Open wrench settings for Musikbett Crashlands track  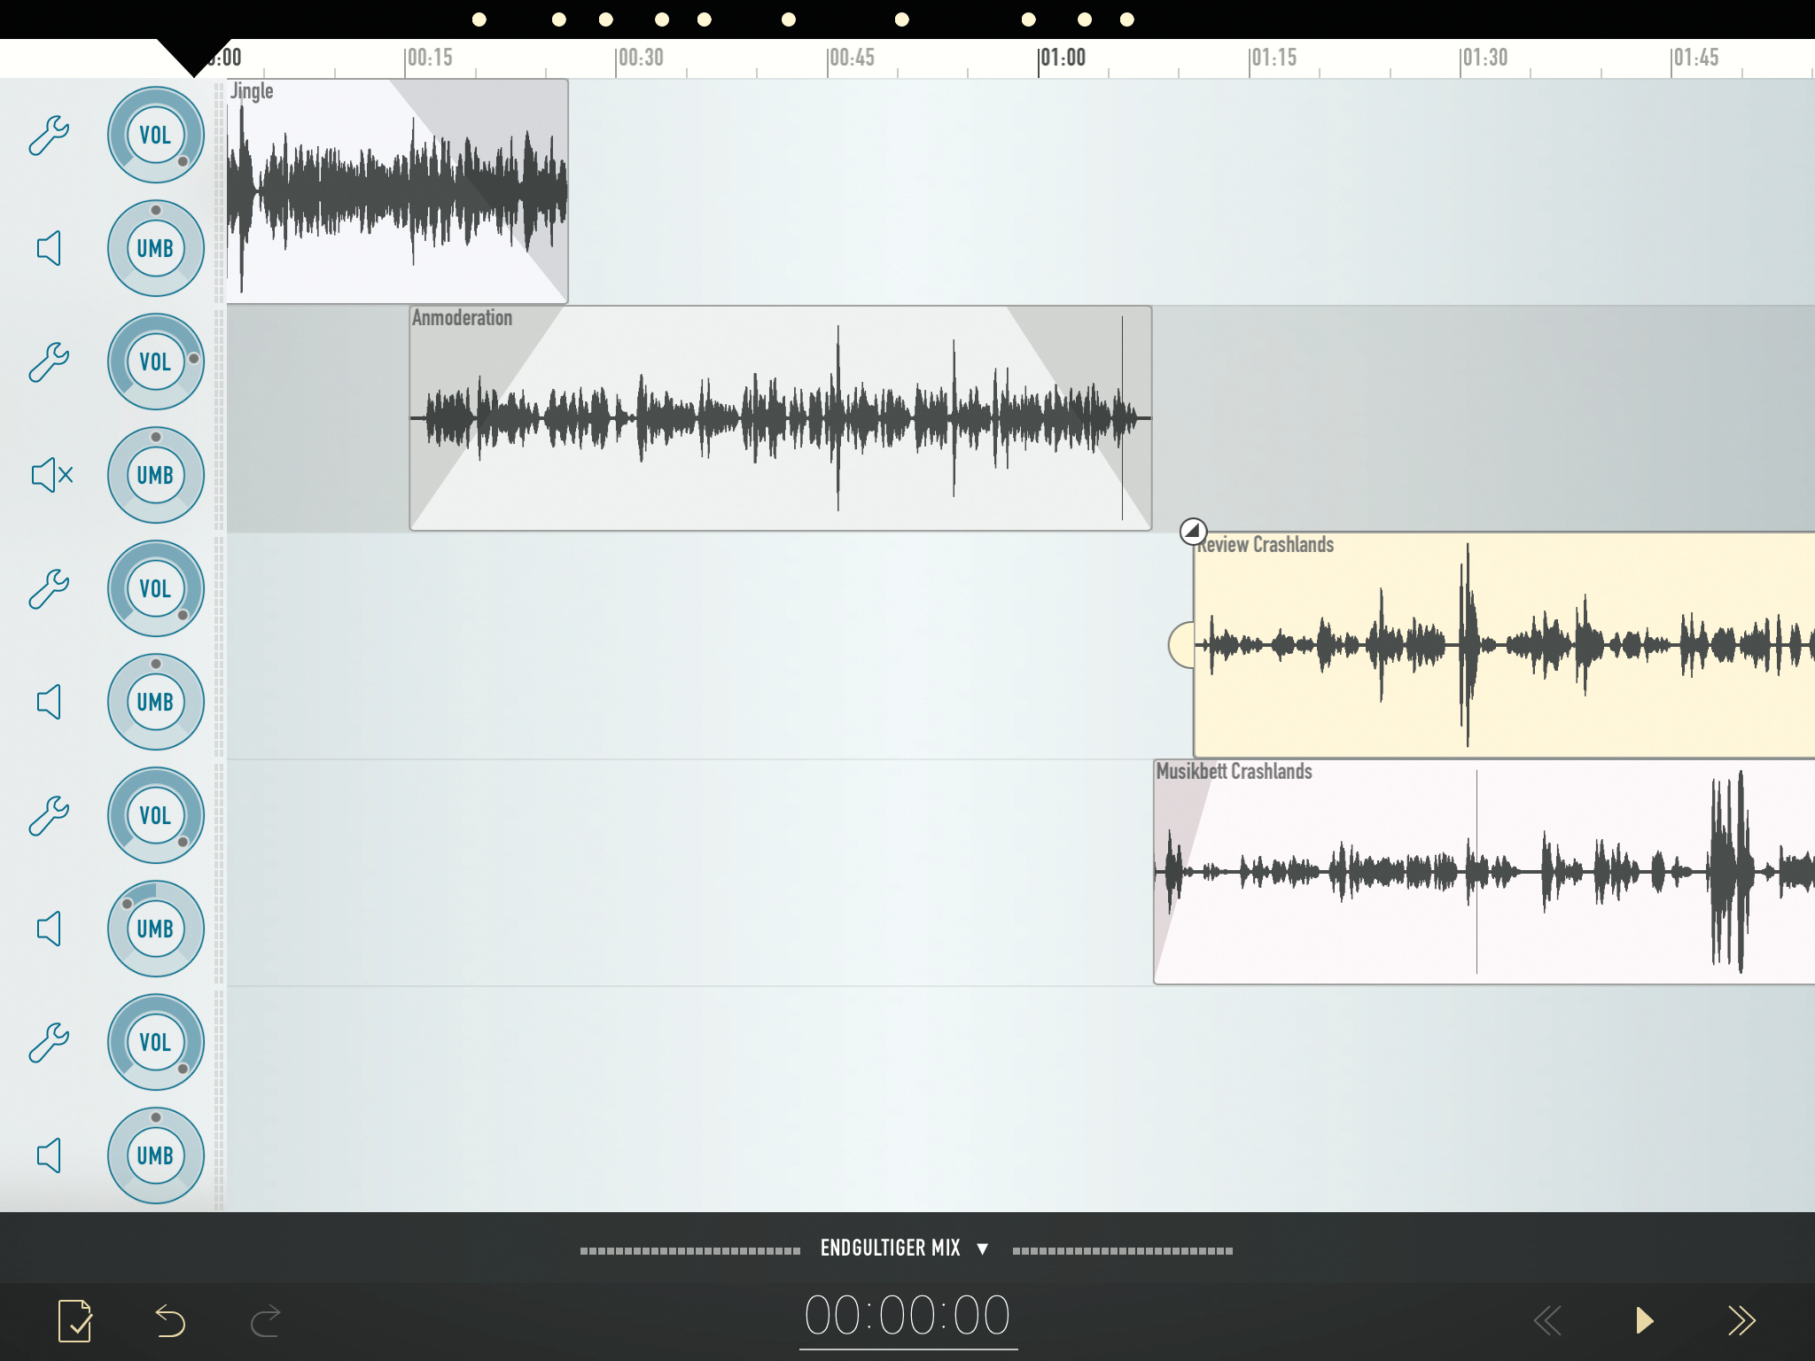pyautogui.click(x=49, y=816)
